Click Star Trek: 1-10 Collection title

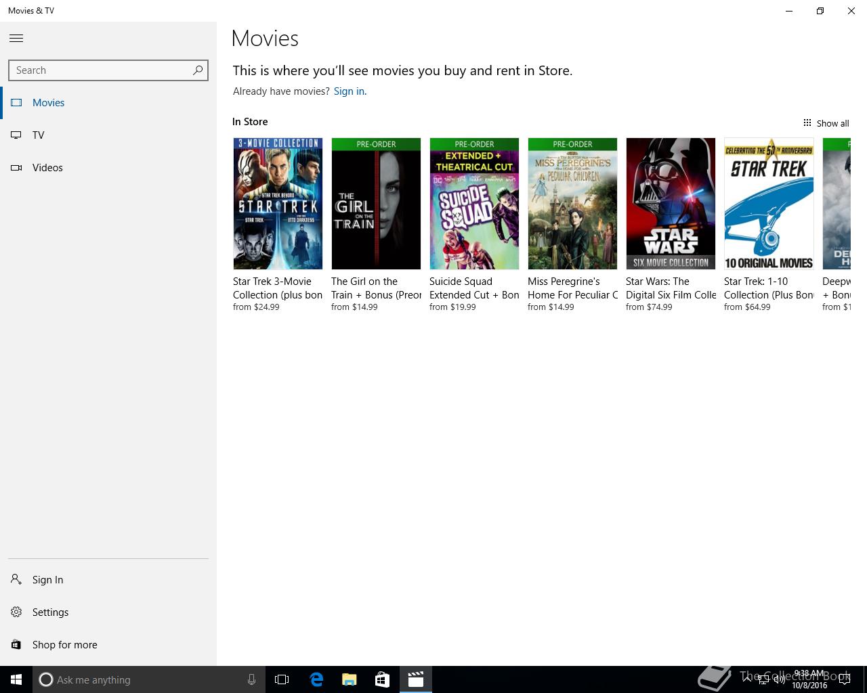[x=769, y=288]
